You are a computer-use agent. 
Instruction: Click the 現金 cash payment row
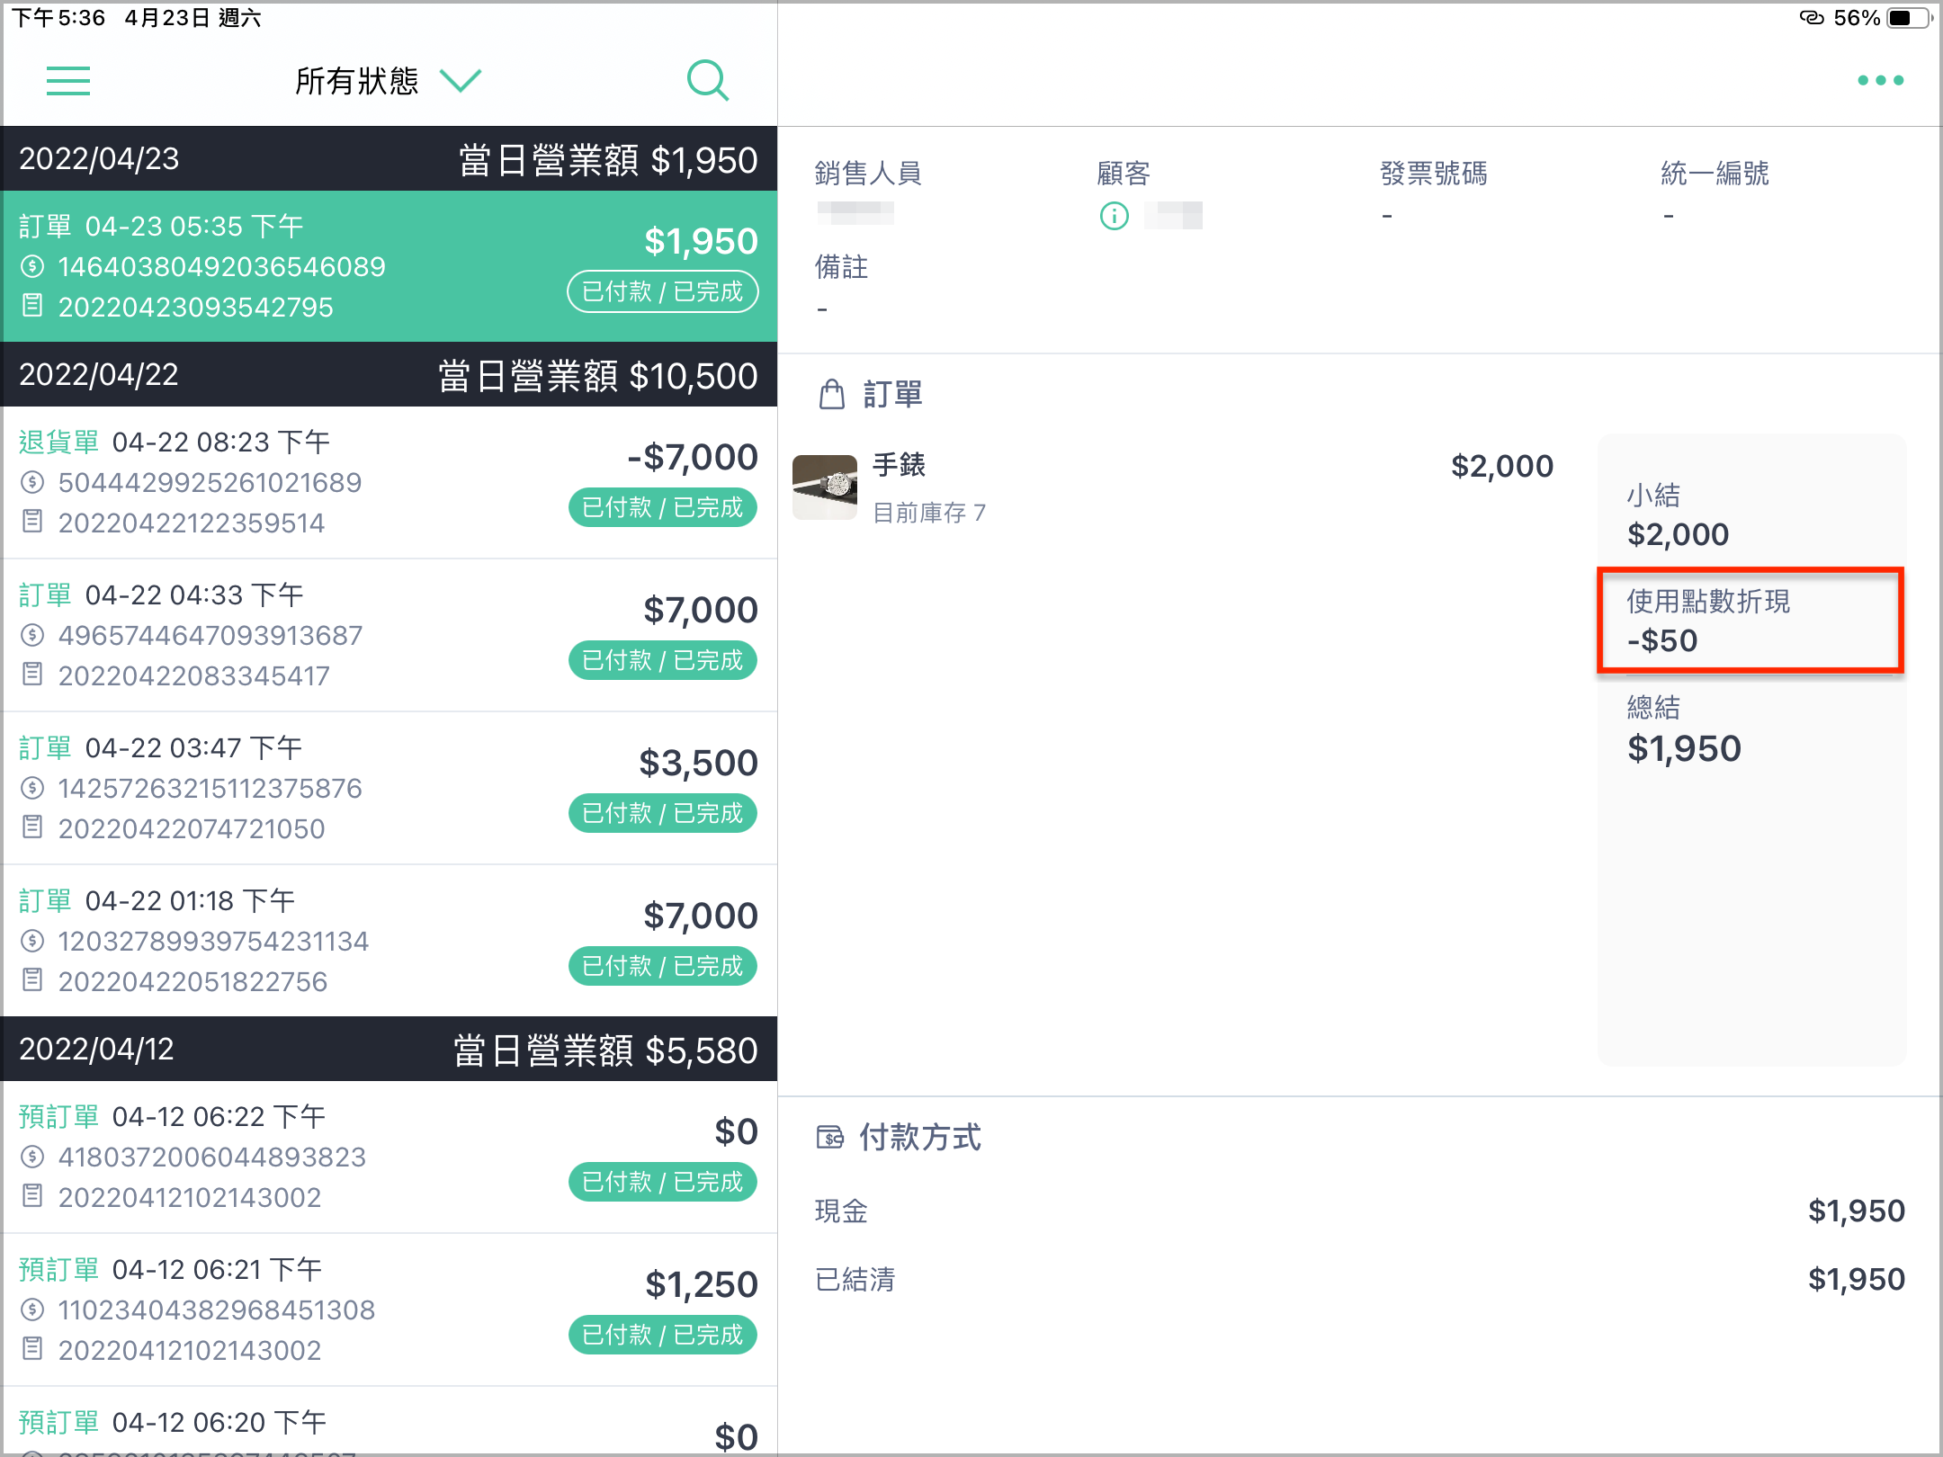tap(1359, 1211)
